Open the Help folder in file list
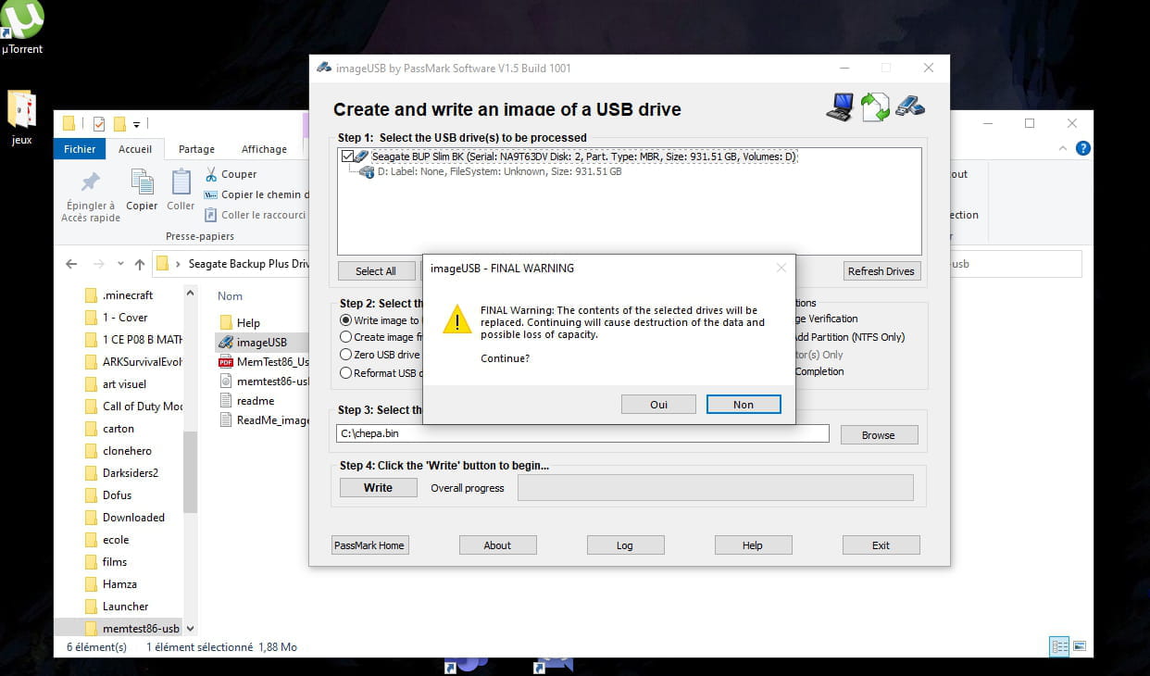1150x676 pixels. [241, 323]
